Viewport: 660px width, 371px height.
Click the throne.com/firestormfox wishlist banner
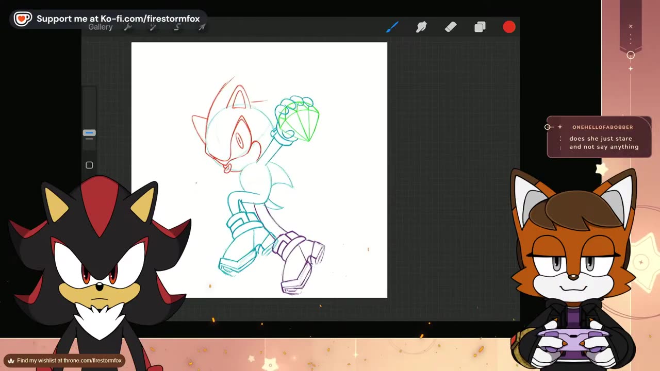point(65,360)
